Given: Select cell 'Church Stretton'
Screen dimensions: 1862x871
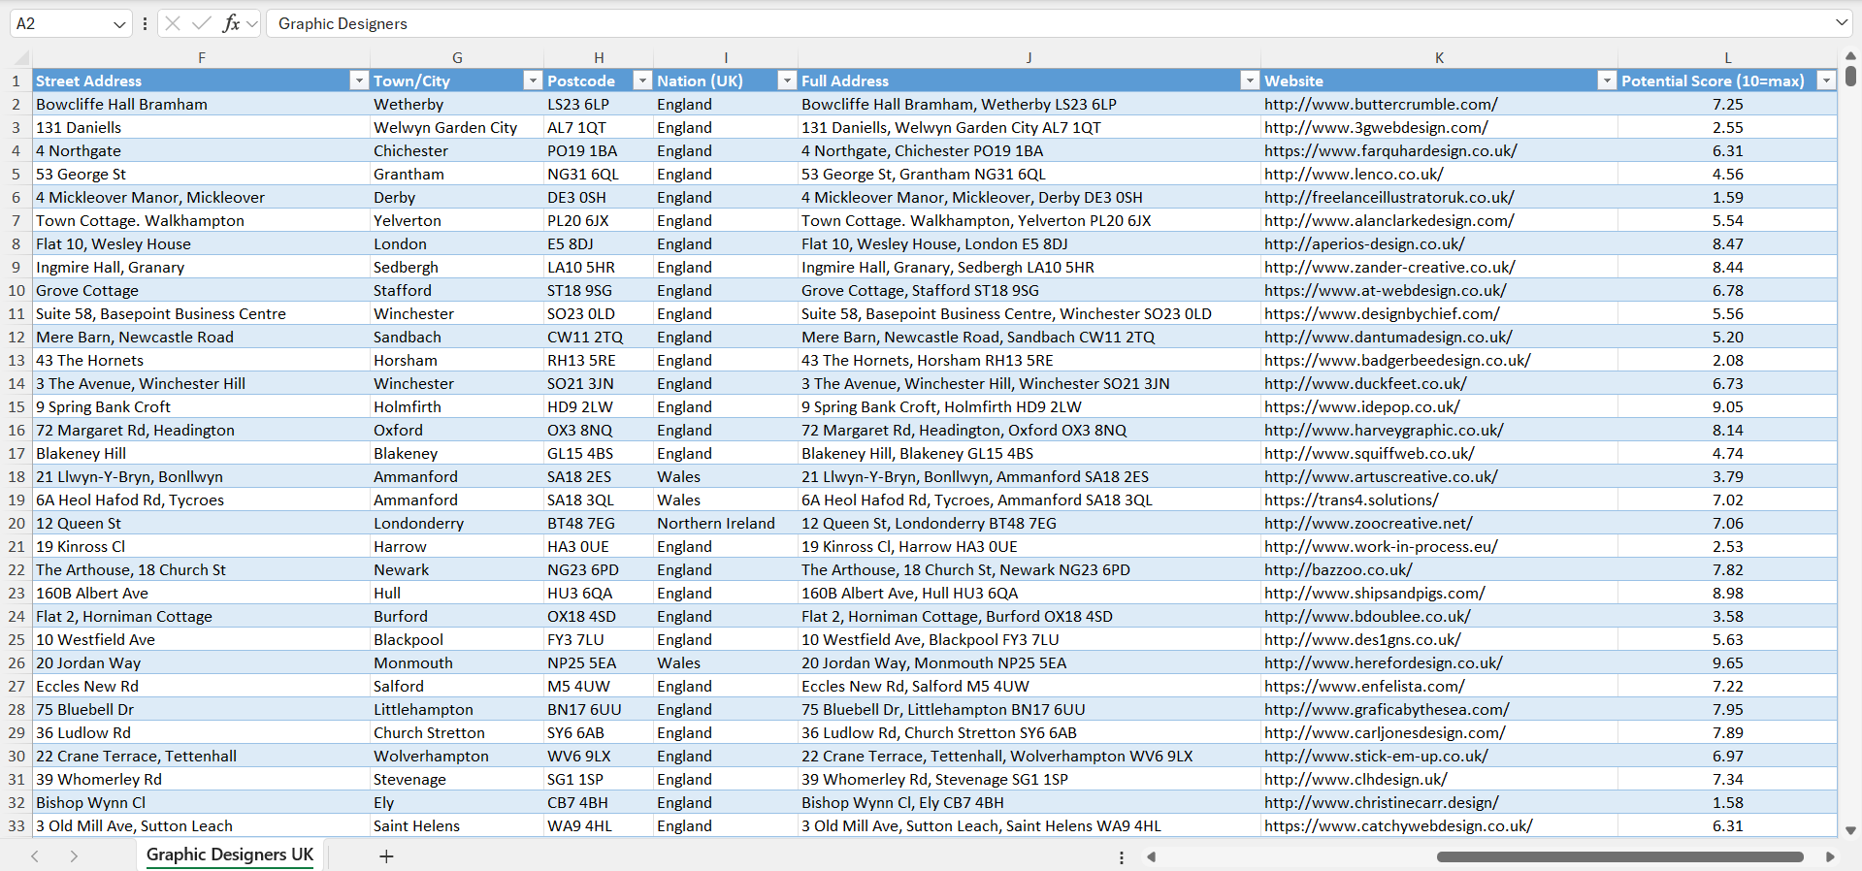Looking at the screenshot, I should pos(456,733).
